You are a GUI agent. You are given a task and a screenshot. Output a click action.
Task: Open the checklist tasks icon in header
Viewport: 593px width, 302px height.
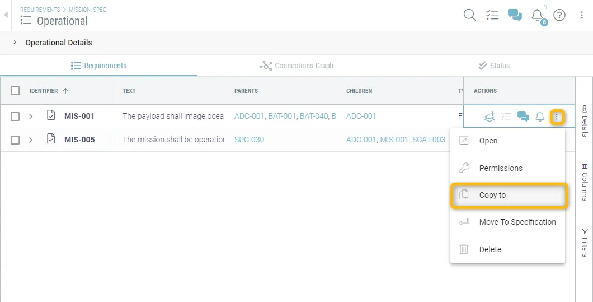coord(492,15)
